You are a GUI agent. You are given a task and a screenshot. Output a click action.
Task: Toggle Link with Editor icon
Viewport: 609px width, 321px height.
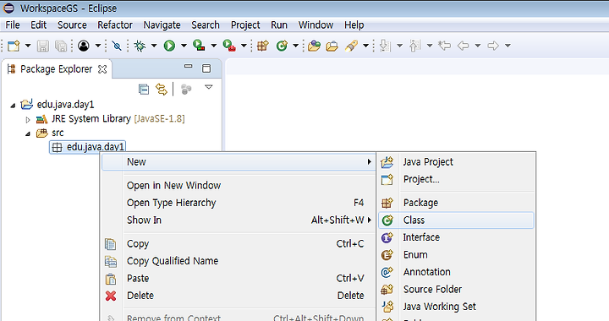tap(162, 90)
